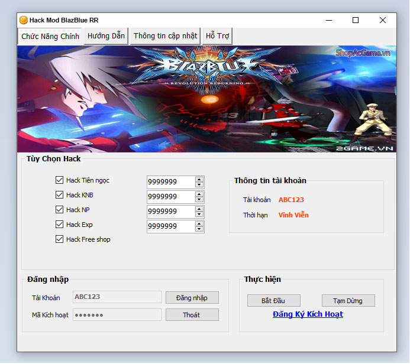This screenshot has height=364, width=410.
Task: Click the Hack NP value field
Action: point(171,212)
